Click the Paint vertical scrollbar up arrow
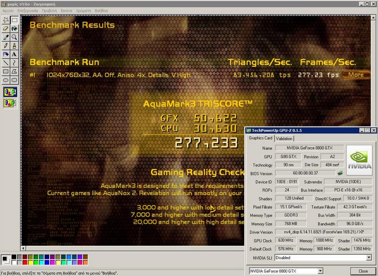Screen dimensions: 378x276 pos(373,18)
